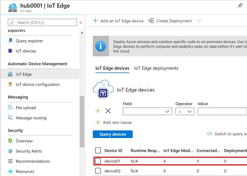The image size is (247, 176).
Task: Click the Create Deployment icon
Action: (x=151, y=20)
